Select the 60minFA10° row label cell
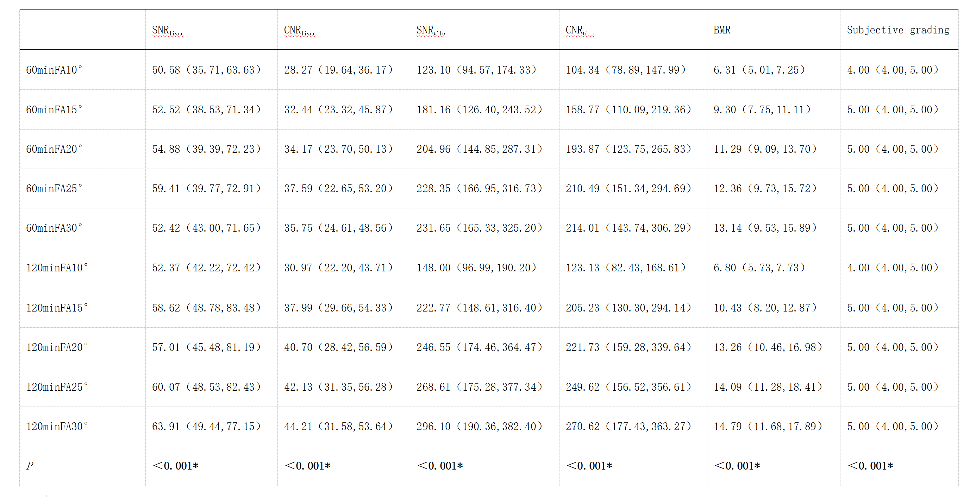Screen dimensions: 976x497 point(54,70)
